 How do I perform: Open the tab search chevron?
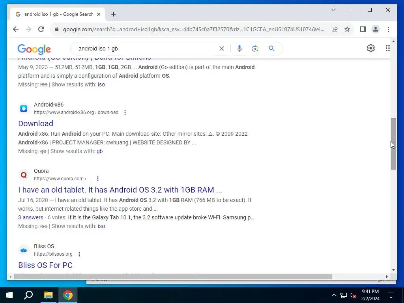click(333, 10)
